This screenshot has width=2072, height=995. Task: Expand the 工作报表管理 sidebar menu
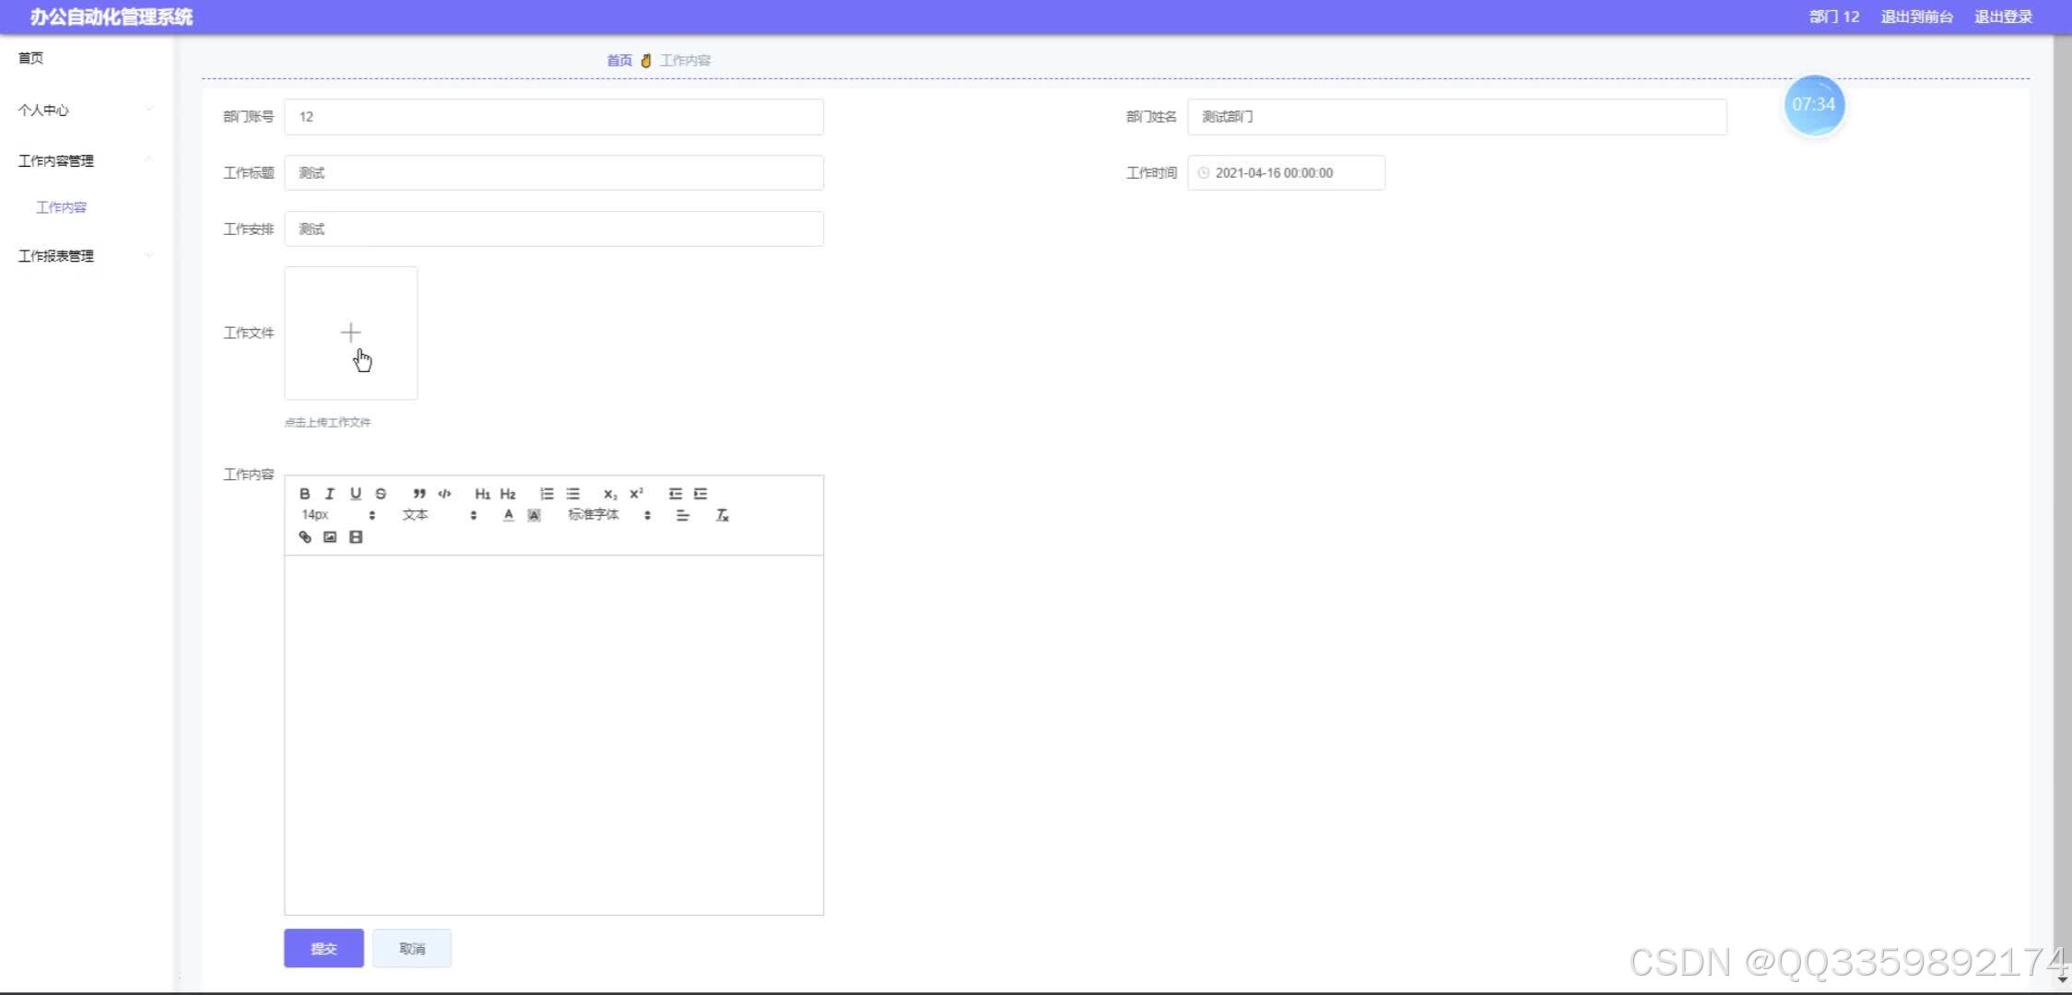pos(86,256)
